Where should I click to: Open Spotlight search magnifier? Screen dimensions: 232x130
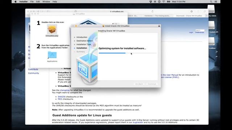(211, 1)
